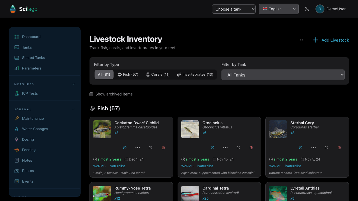Viewport: 358px width, 201px height.
Task: Open more options on Sterbai Cory card
Action: tap(314, 148)
